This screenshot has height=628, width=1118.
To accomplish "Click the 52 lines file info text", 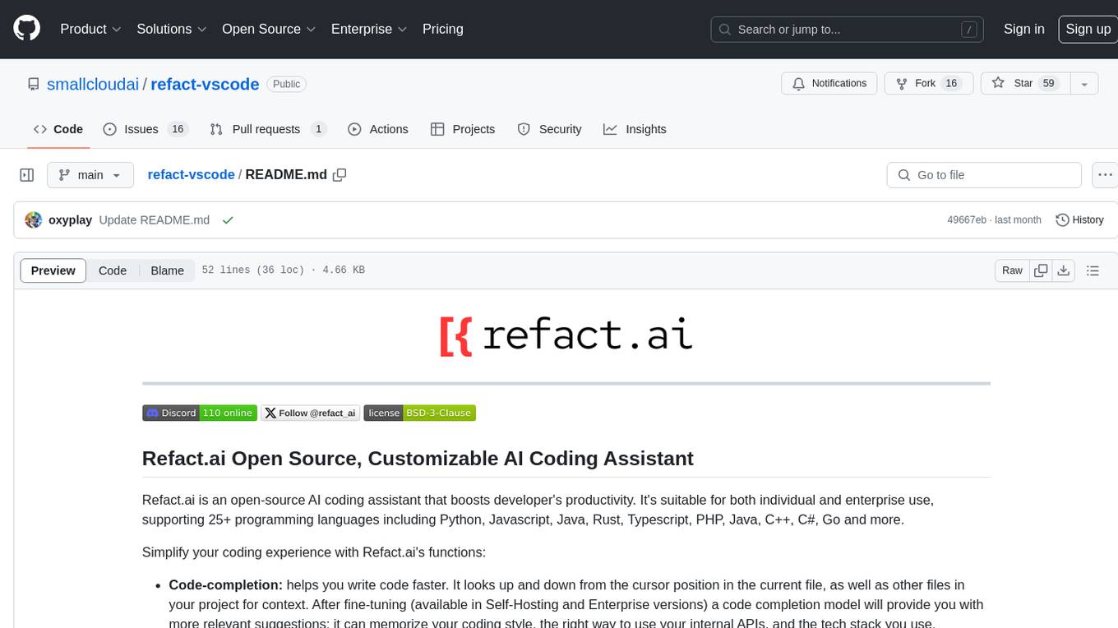I will 283,270.
